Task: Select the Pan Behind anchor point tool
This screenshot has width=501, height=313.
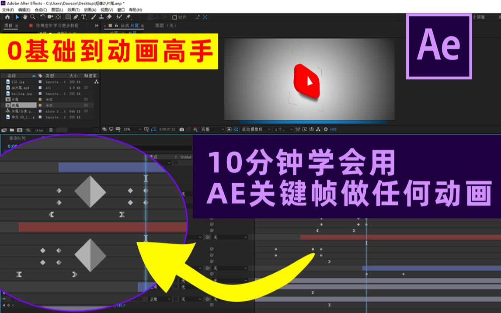Action: coord(58,17)
